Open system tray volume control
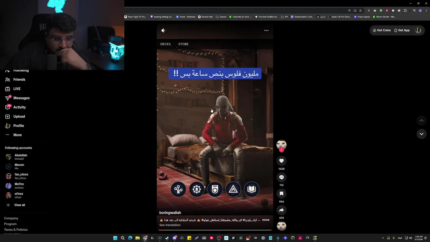430x242 pixels. pyautogui.click(x=411, y=238)
